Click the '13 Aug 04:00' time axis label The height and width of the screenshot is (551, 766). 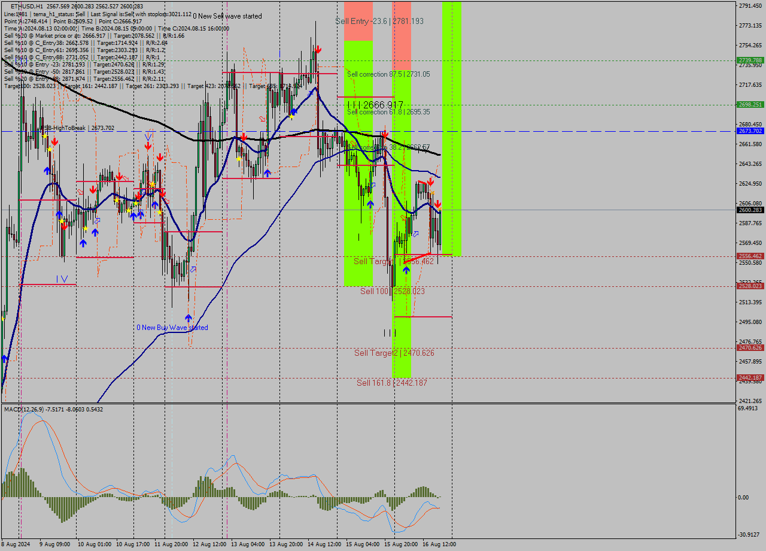(x=248, y=544)
